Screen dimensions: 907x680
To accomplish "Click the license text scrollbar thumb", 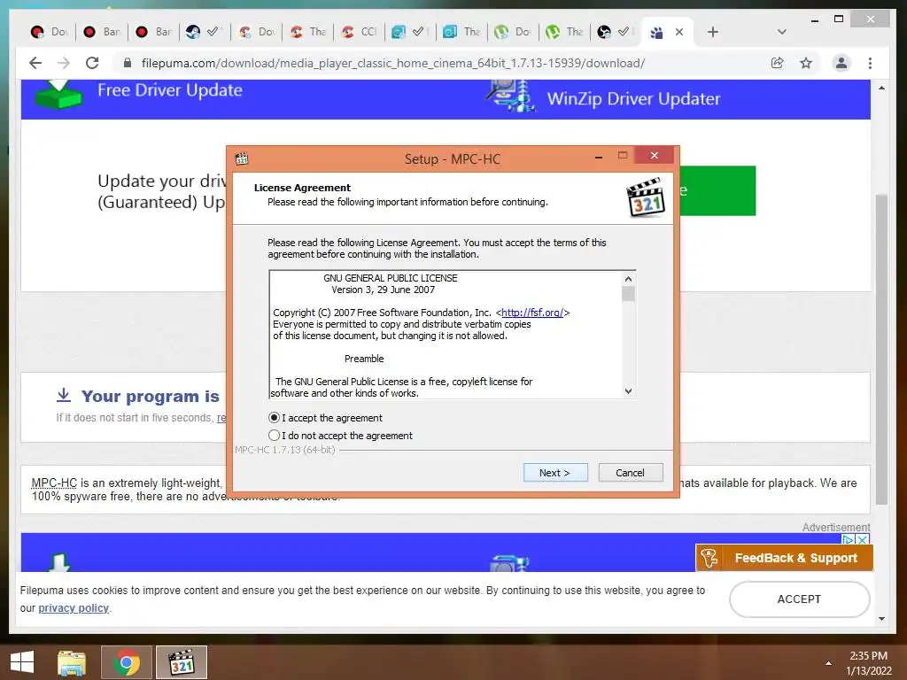I will pos(628,294).
